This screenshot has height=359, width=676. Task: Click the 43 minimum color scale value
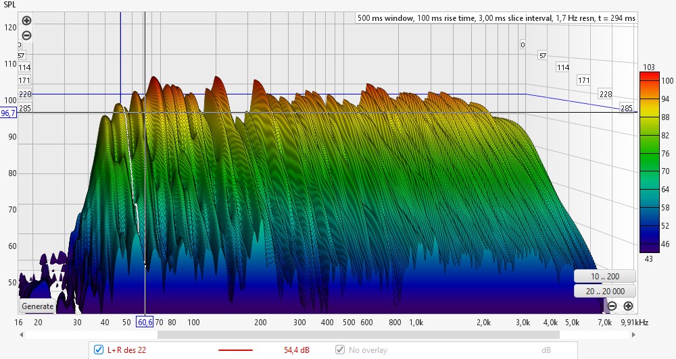[x=648, y=258]
